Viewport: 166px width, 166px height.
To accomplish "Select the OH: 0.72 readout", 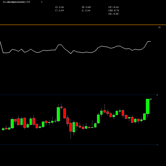I will point(114,11).
